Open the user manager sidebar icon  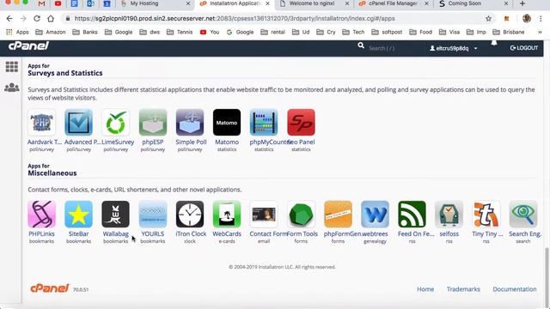[x=11, y=88]
